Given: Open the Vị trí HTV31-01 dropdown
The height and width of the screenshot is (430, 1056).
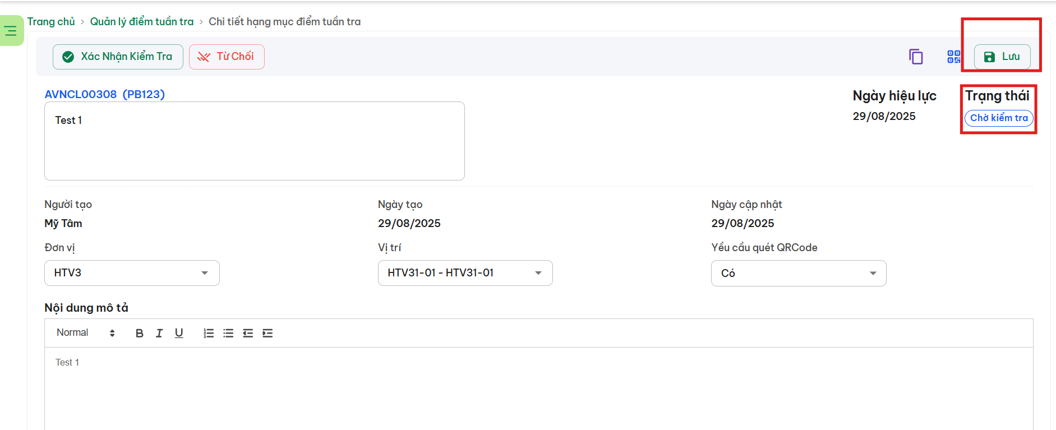Looking at the screenshot, I should pyautogui.click(x=465, y=273).
